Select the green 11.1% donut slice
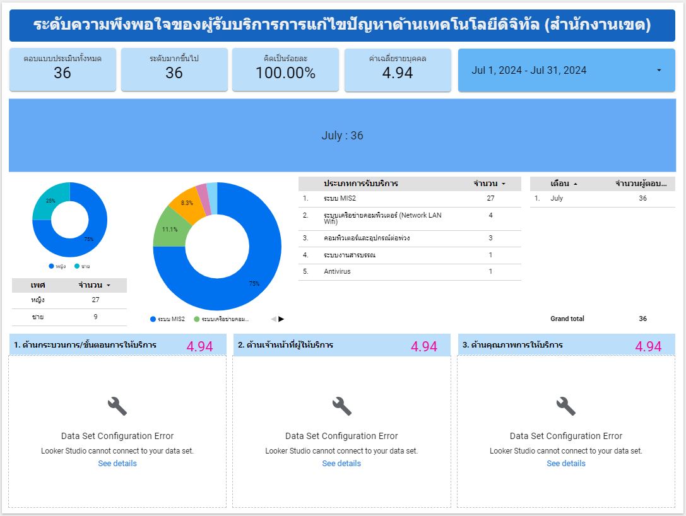Viewport: 686px width, 516px height. (166, 231)
